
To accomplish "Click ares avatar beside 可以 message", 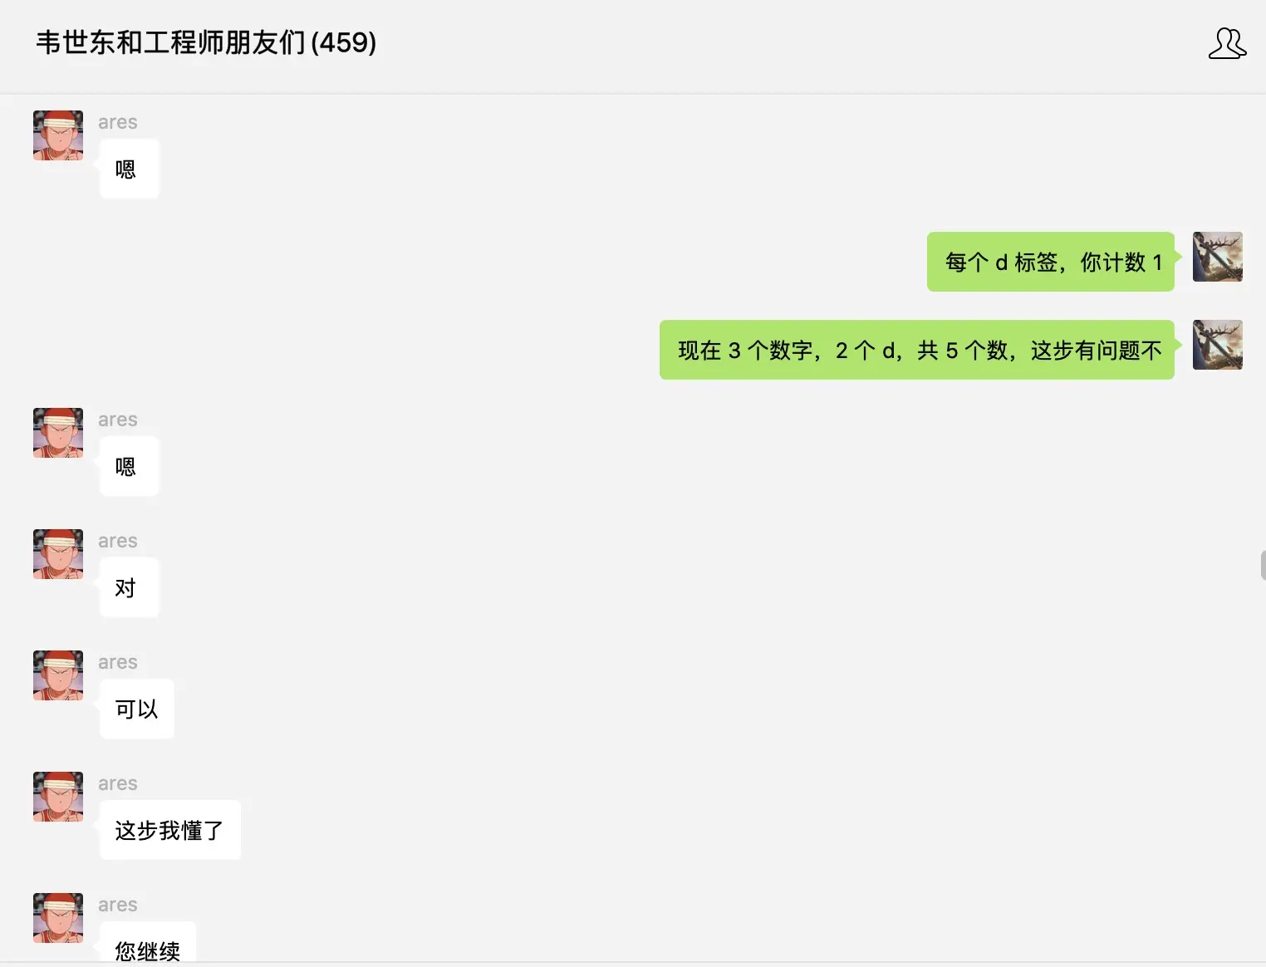I will tap(58, 675).
